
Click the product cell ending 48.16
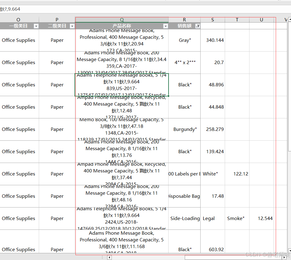pos(122,196)
